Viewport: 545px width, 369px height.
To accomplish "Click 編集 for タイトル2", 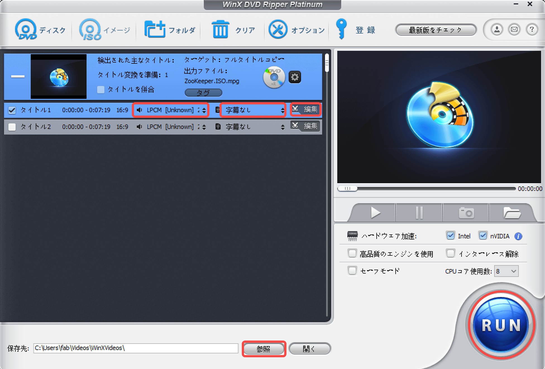I will 305,126.
